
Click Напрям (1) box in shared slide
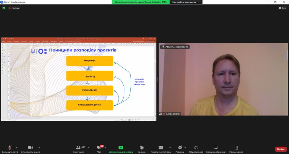coord(90,61)
